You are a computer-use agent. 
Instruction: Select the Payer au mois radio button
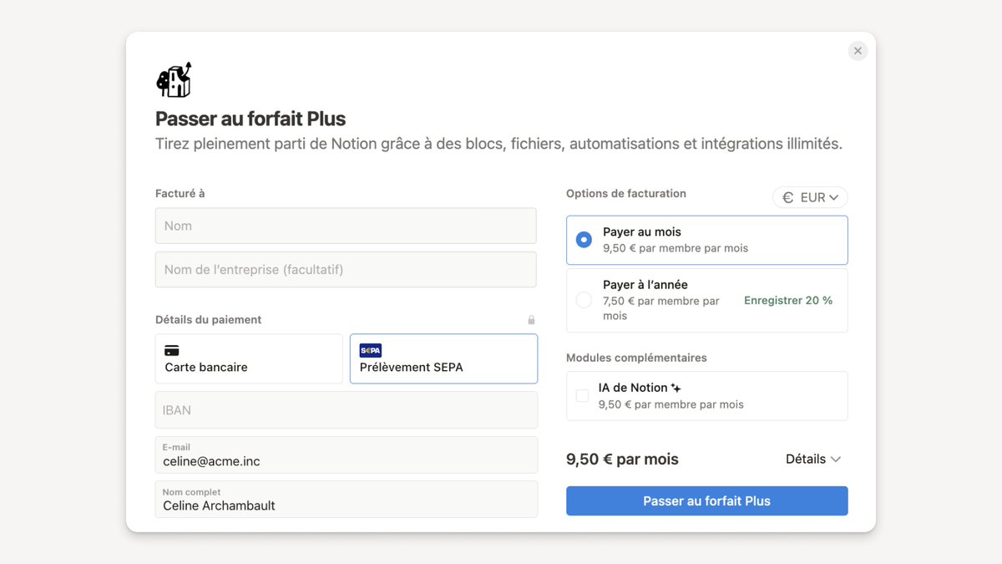pyautogui.click(x=584, y=240)
